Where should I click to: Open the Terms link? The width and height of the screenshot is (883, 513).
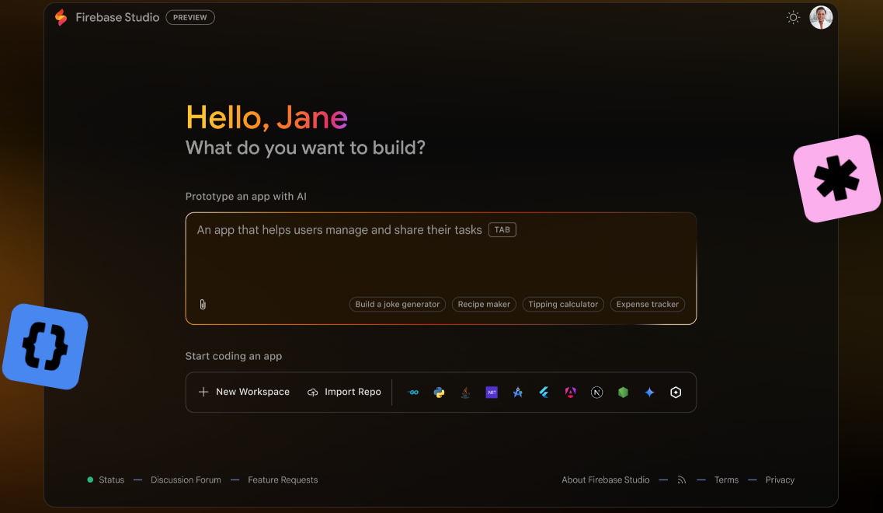(x=726, y=480)
